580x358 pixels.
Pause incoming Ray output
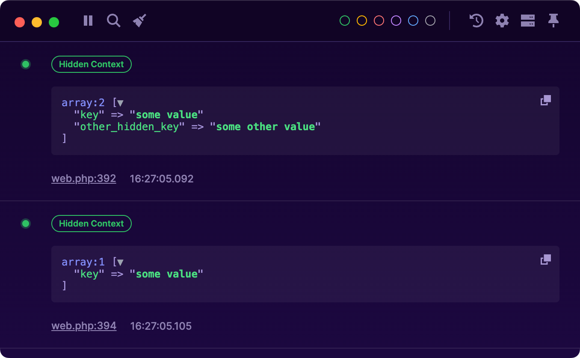click(x=88, y=20)
